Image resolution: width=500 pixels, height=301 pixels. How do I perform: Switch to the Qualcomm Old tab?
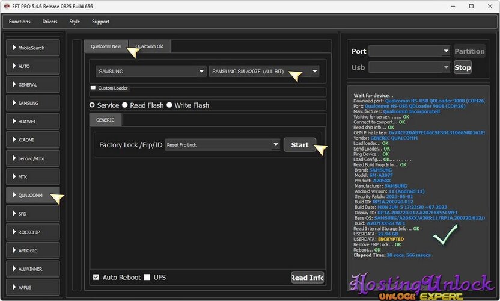point(150,46)
